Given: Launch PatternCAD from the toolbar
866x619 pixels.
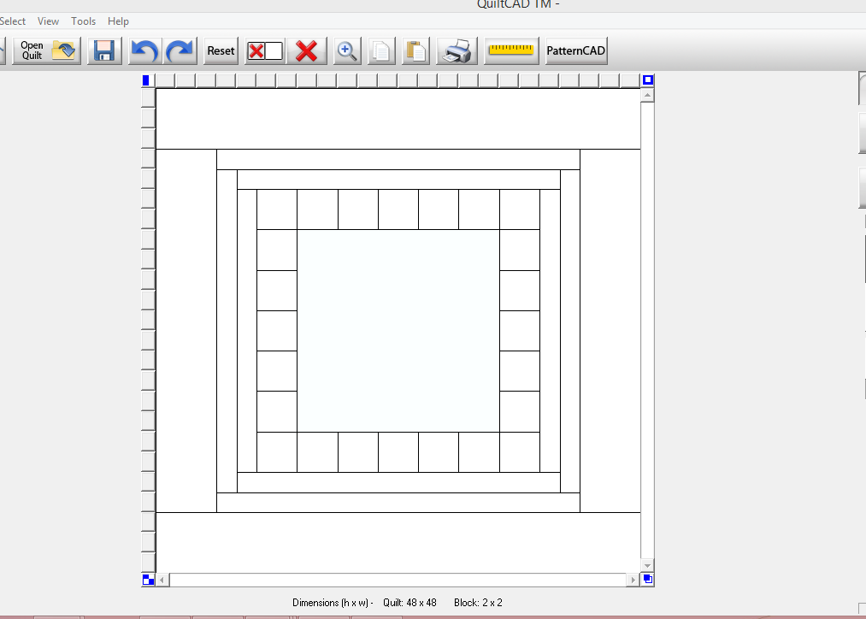Looking at the screenshot, I should tap(576, 50).
